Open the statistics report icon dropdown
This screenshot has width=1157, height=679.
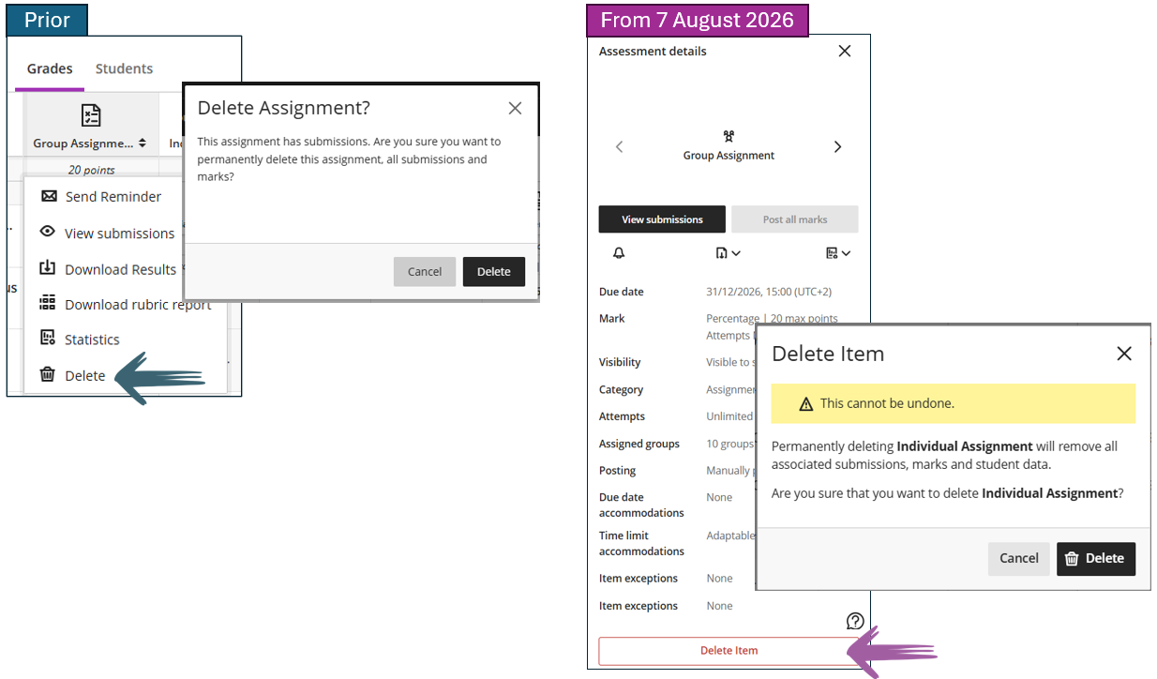point(838,253)
